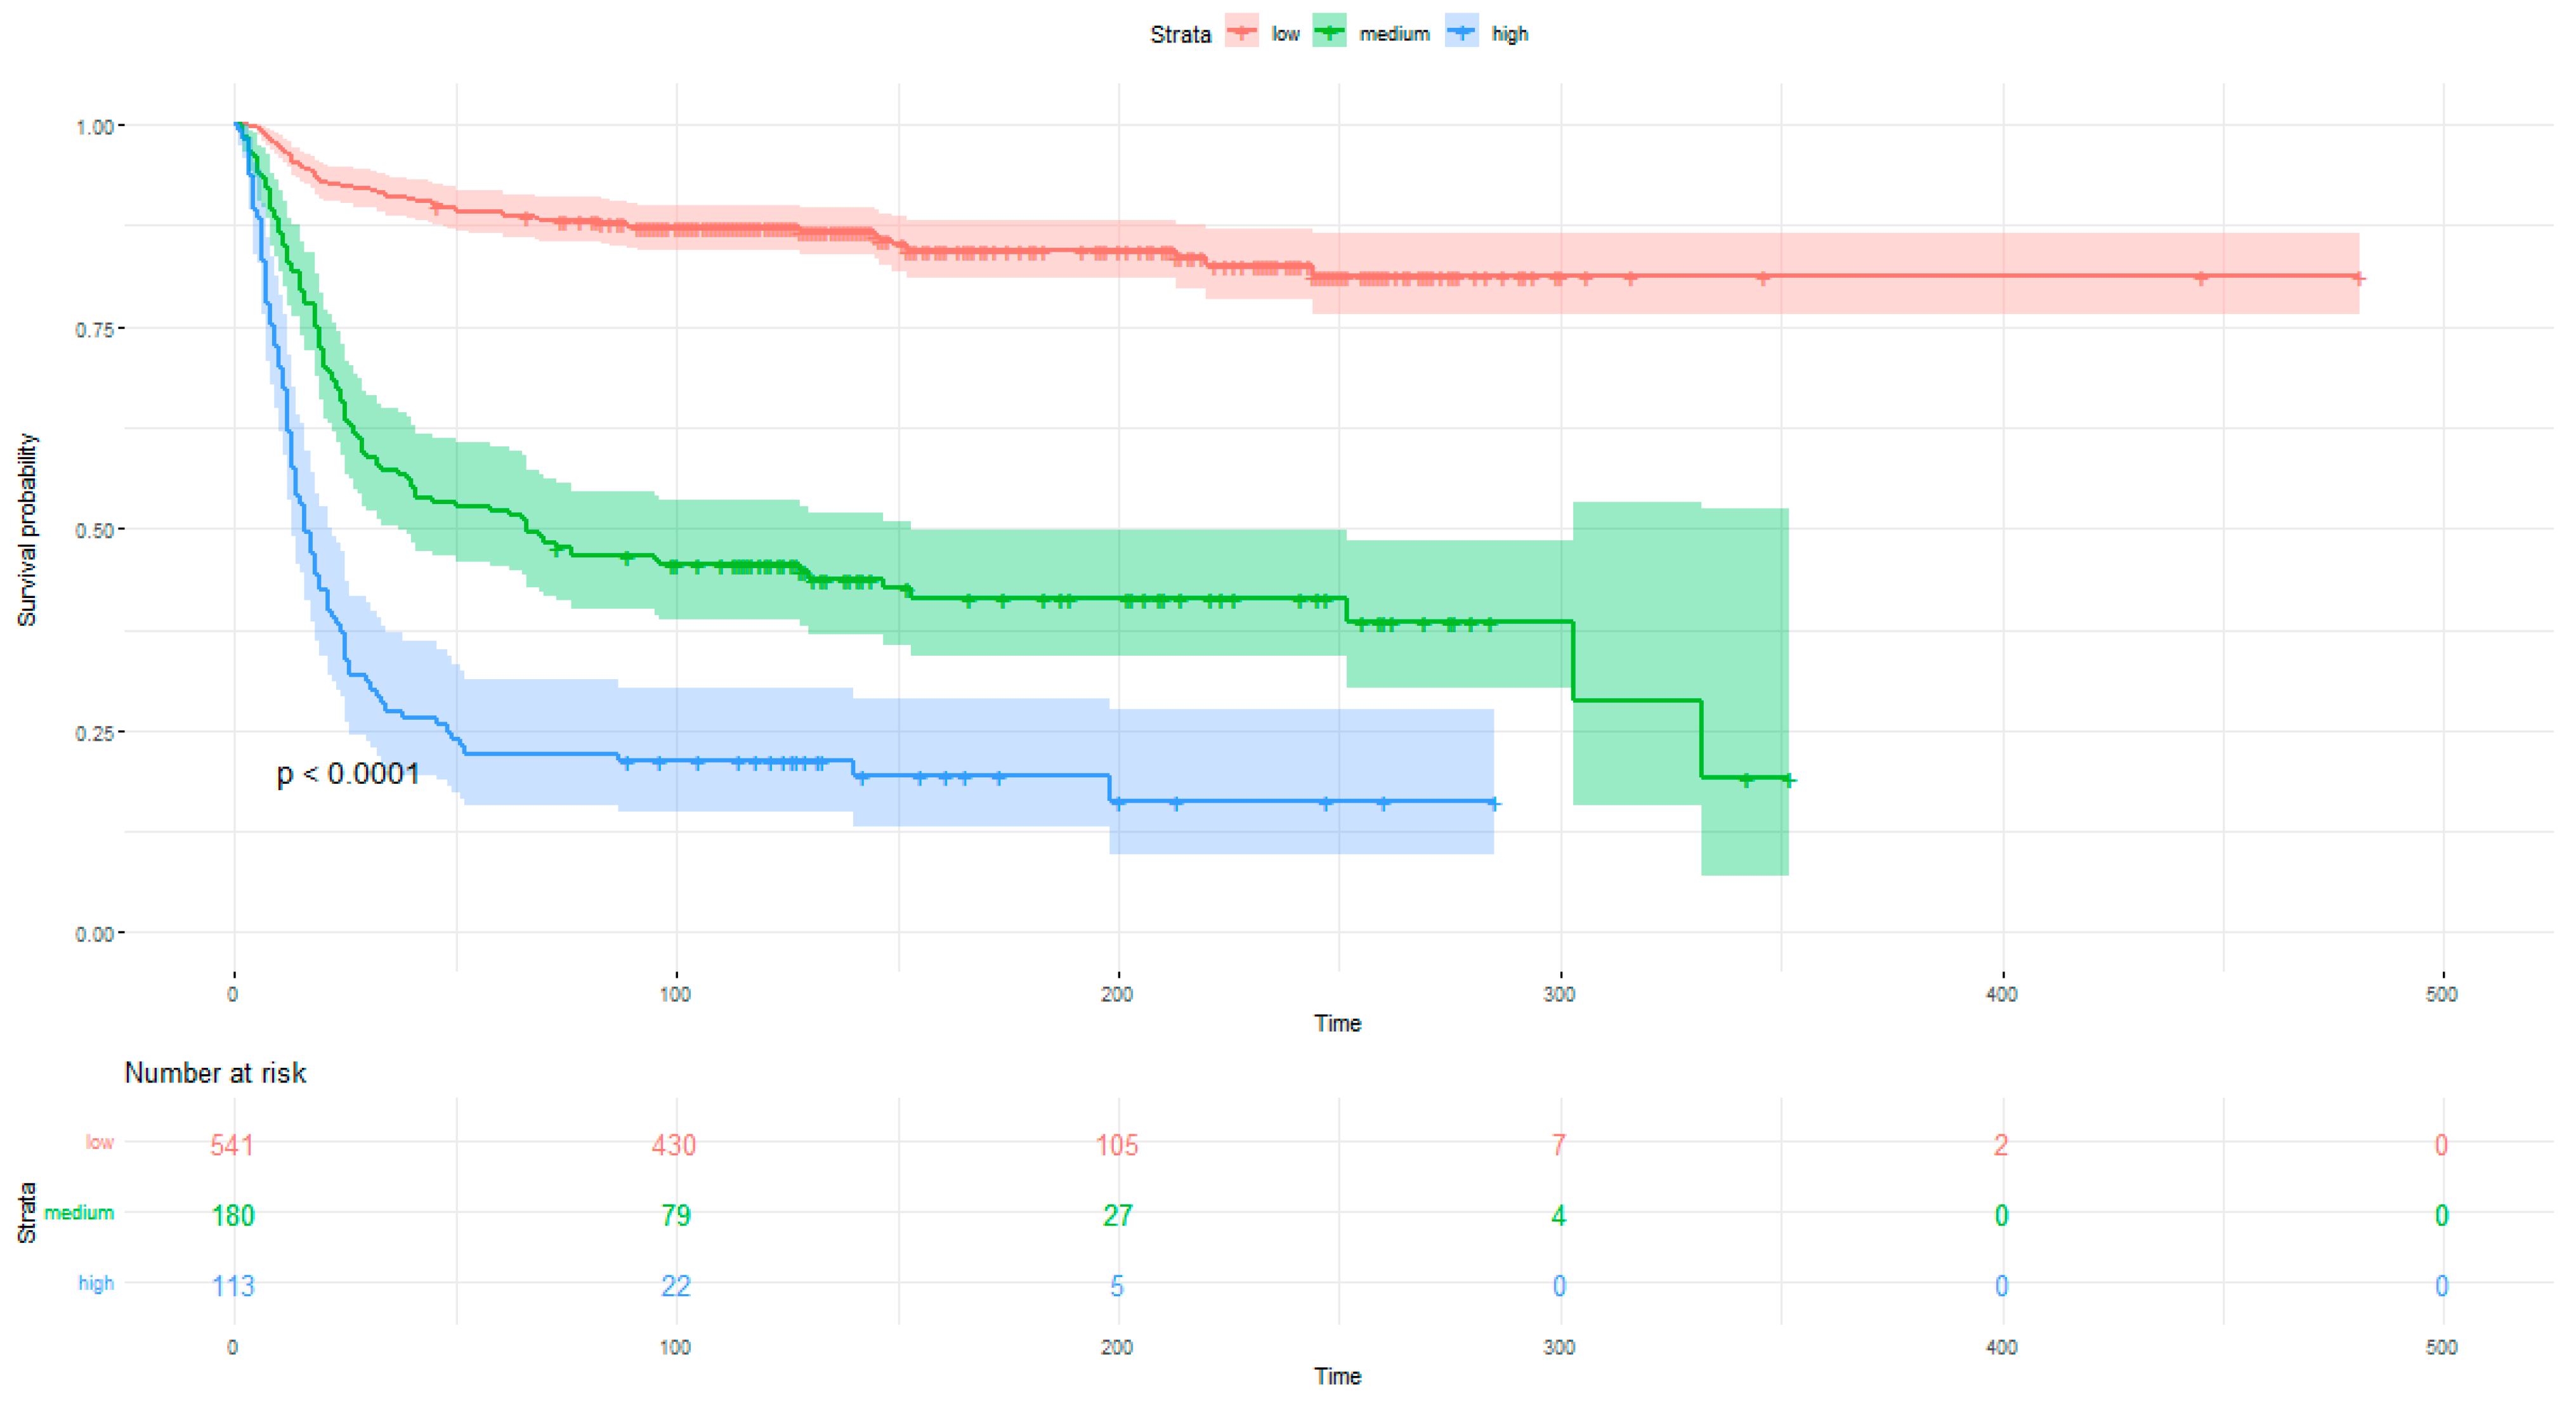Screen dimensions: 2576x1402
Task: Select the 22 count in the high row
Action: [675, 1285]
